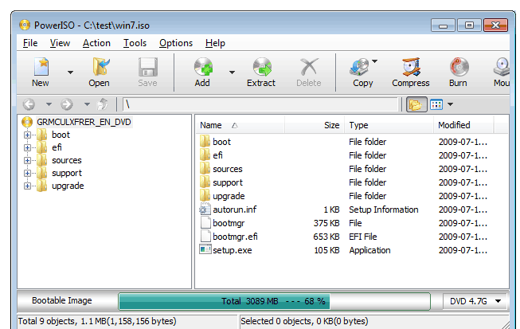
Task: Open the View menu
Action: 60,43
